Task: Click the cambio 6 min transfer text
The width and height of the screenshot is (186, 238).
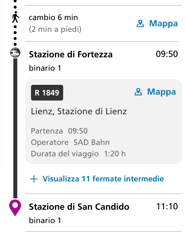Action: click(x=53, y=17)
